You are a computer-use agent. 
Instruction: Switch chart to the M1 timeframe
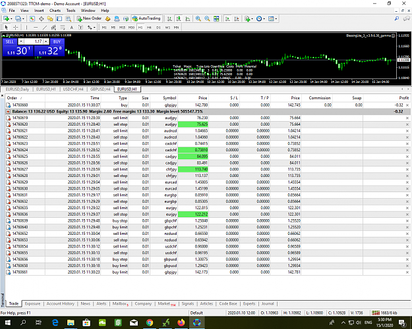point(104,27)
